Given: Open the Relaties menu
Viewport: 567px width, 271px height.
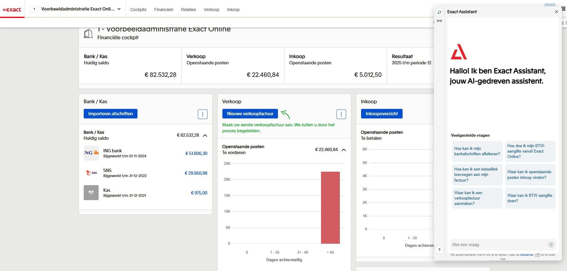Looking at the screenshot, I should pyautogui.click(x=188, y=10).
